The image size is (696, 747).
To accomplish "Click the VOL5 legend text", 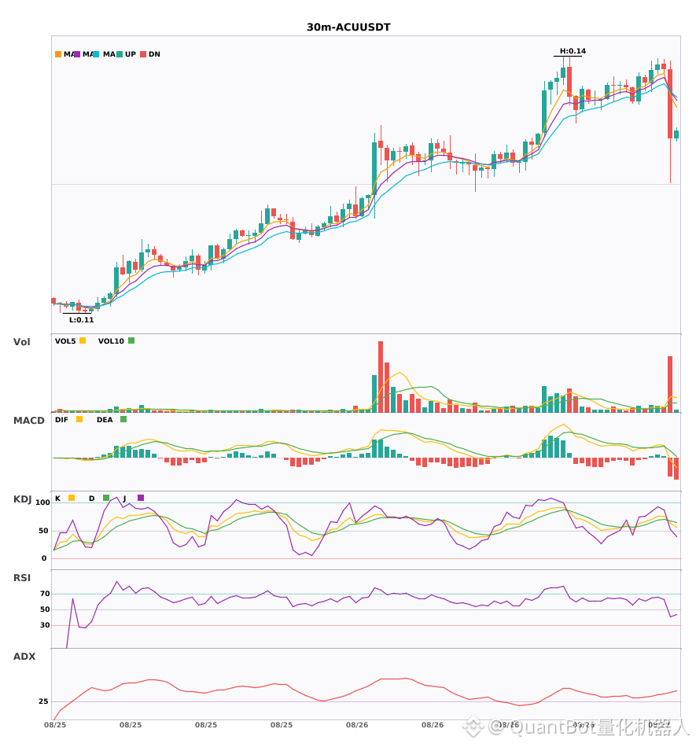I will click(65, 341).
